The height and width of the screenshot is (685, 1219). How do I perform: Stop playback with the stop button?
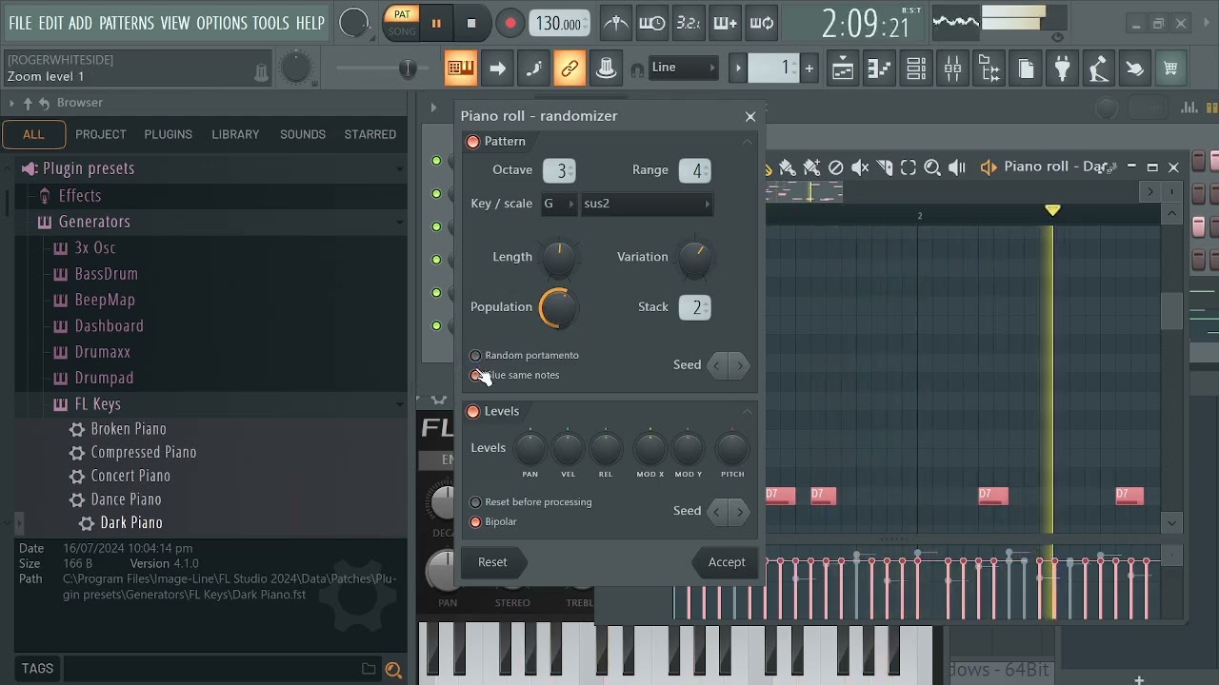470,24
